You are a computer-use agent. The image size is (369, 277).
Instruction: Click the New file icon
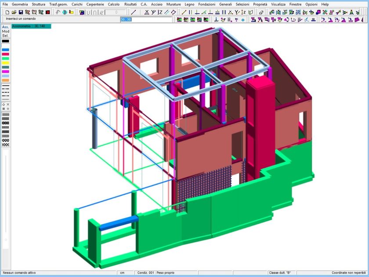coord(7,12)
